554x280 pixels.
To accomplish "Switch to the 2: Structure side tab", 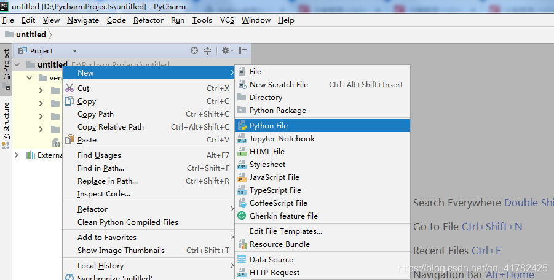I will pyautogui.click(x=6, y=125).
